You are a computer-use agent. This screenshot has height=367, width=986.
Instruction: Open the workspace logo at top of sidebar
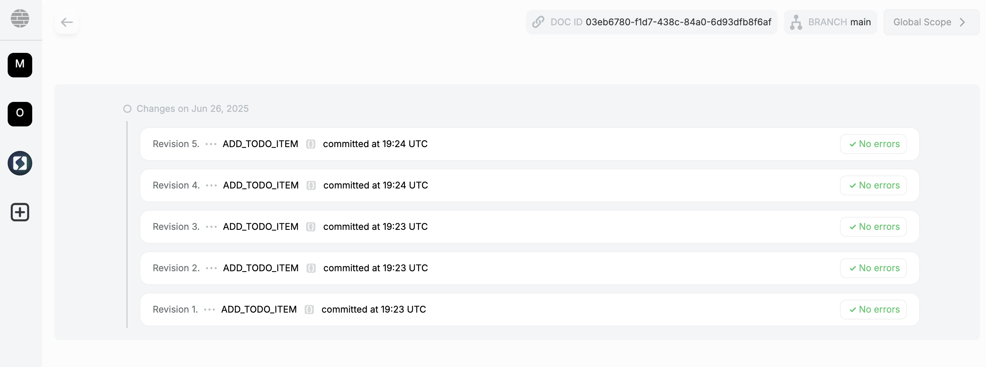[20, 18]
